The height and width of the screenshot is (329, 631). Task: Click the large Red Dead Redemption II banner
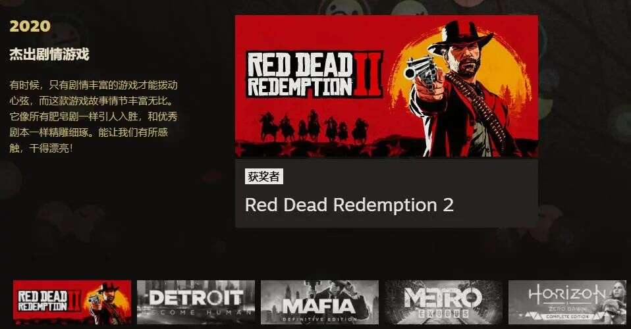click(387, 86)
